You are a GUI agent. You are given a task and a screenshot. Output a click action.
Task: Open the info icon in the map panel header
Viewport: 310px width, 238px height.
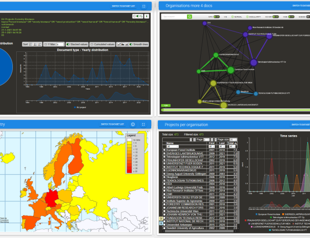[x=133, y=124]
